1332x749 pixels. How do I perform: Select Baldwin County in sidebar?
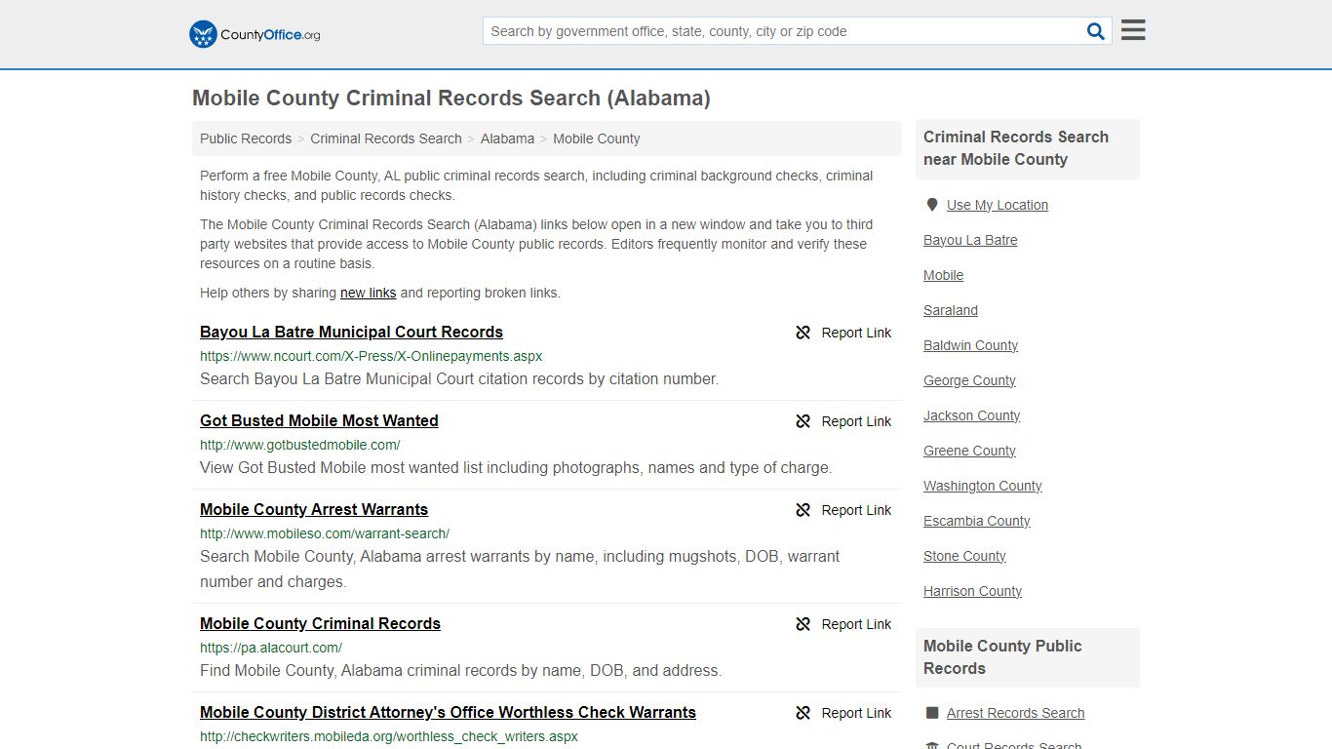click(970, 345)
